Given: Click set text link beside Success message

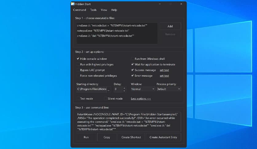Looking at the screenshot, I should click(x=164, y=70).
